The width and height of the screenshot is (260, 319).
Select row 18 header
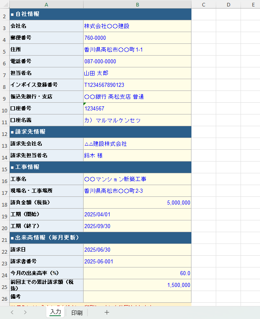[x=4, y=203]
